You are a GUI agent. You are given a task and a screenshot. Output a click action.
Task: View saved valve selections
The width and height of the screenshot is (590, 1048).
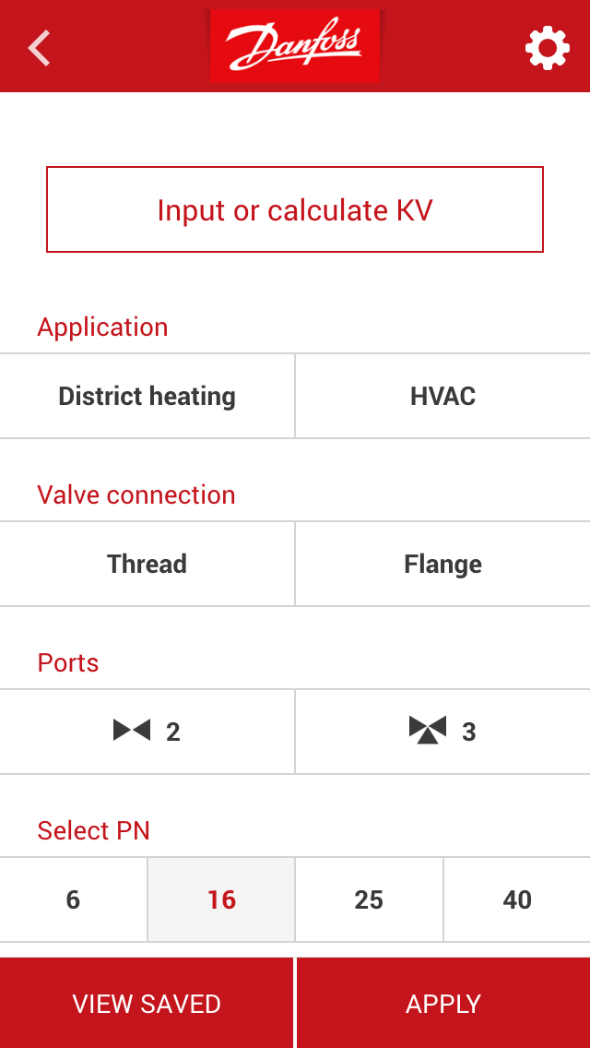click(147, 1003)
